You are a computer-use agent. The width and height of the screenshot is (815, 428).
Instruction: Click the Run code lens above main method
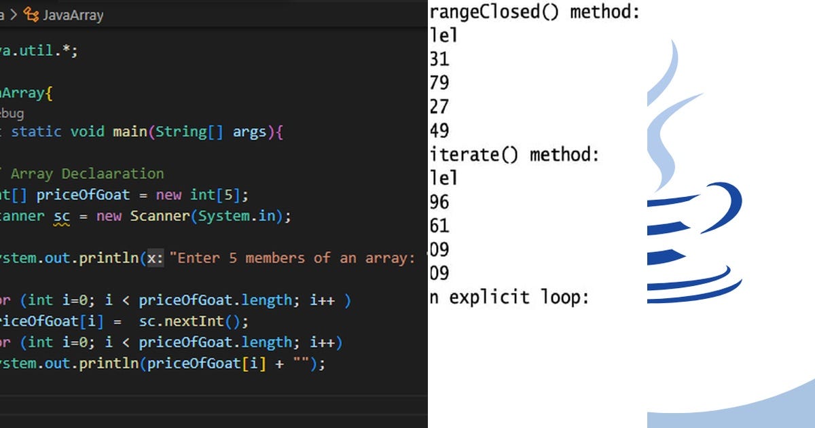(2, 113)
